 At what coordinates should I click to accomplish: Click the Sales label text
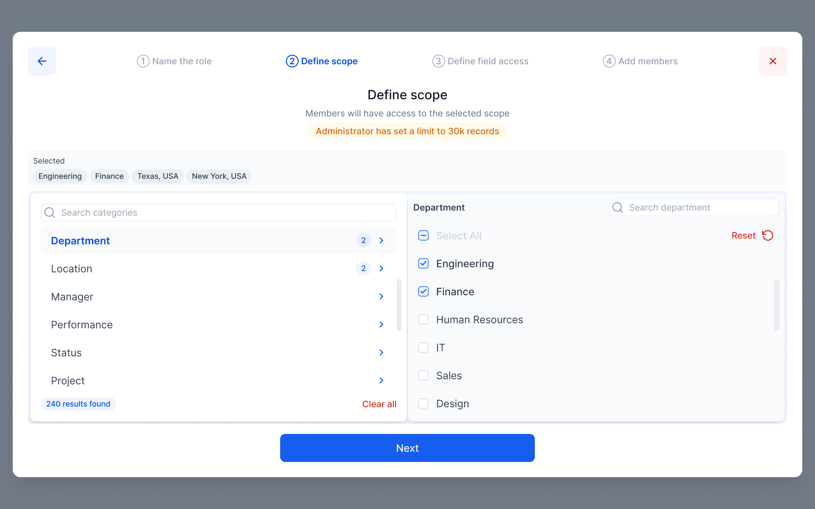(x=449, y=375)
